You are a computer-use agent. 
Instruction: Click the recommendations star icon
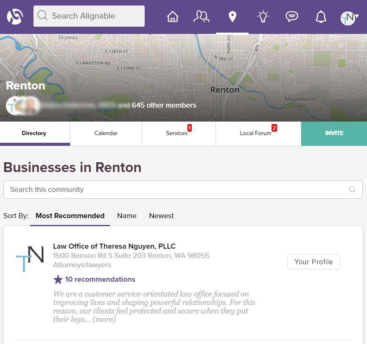point(58,279)
